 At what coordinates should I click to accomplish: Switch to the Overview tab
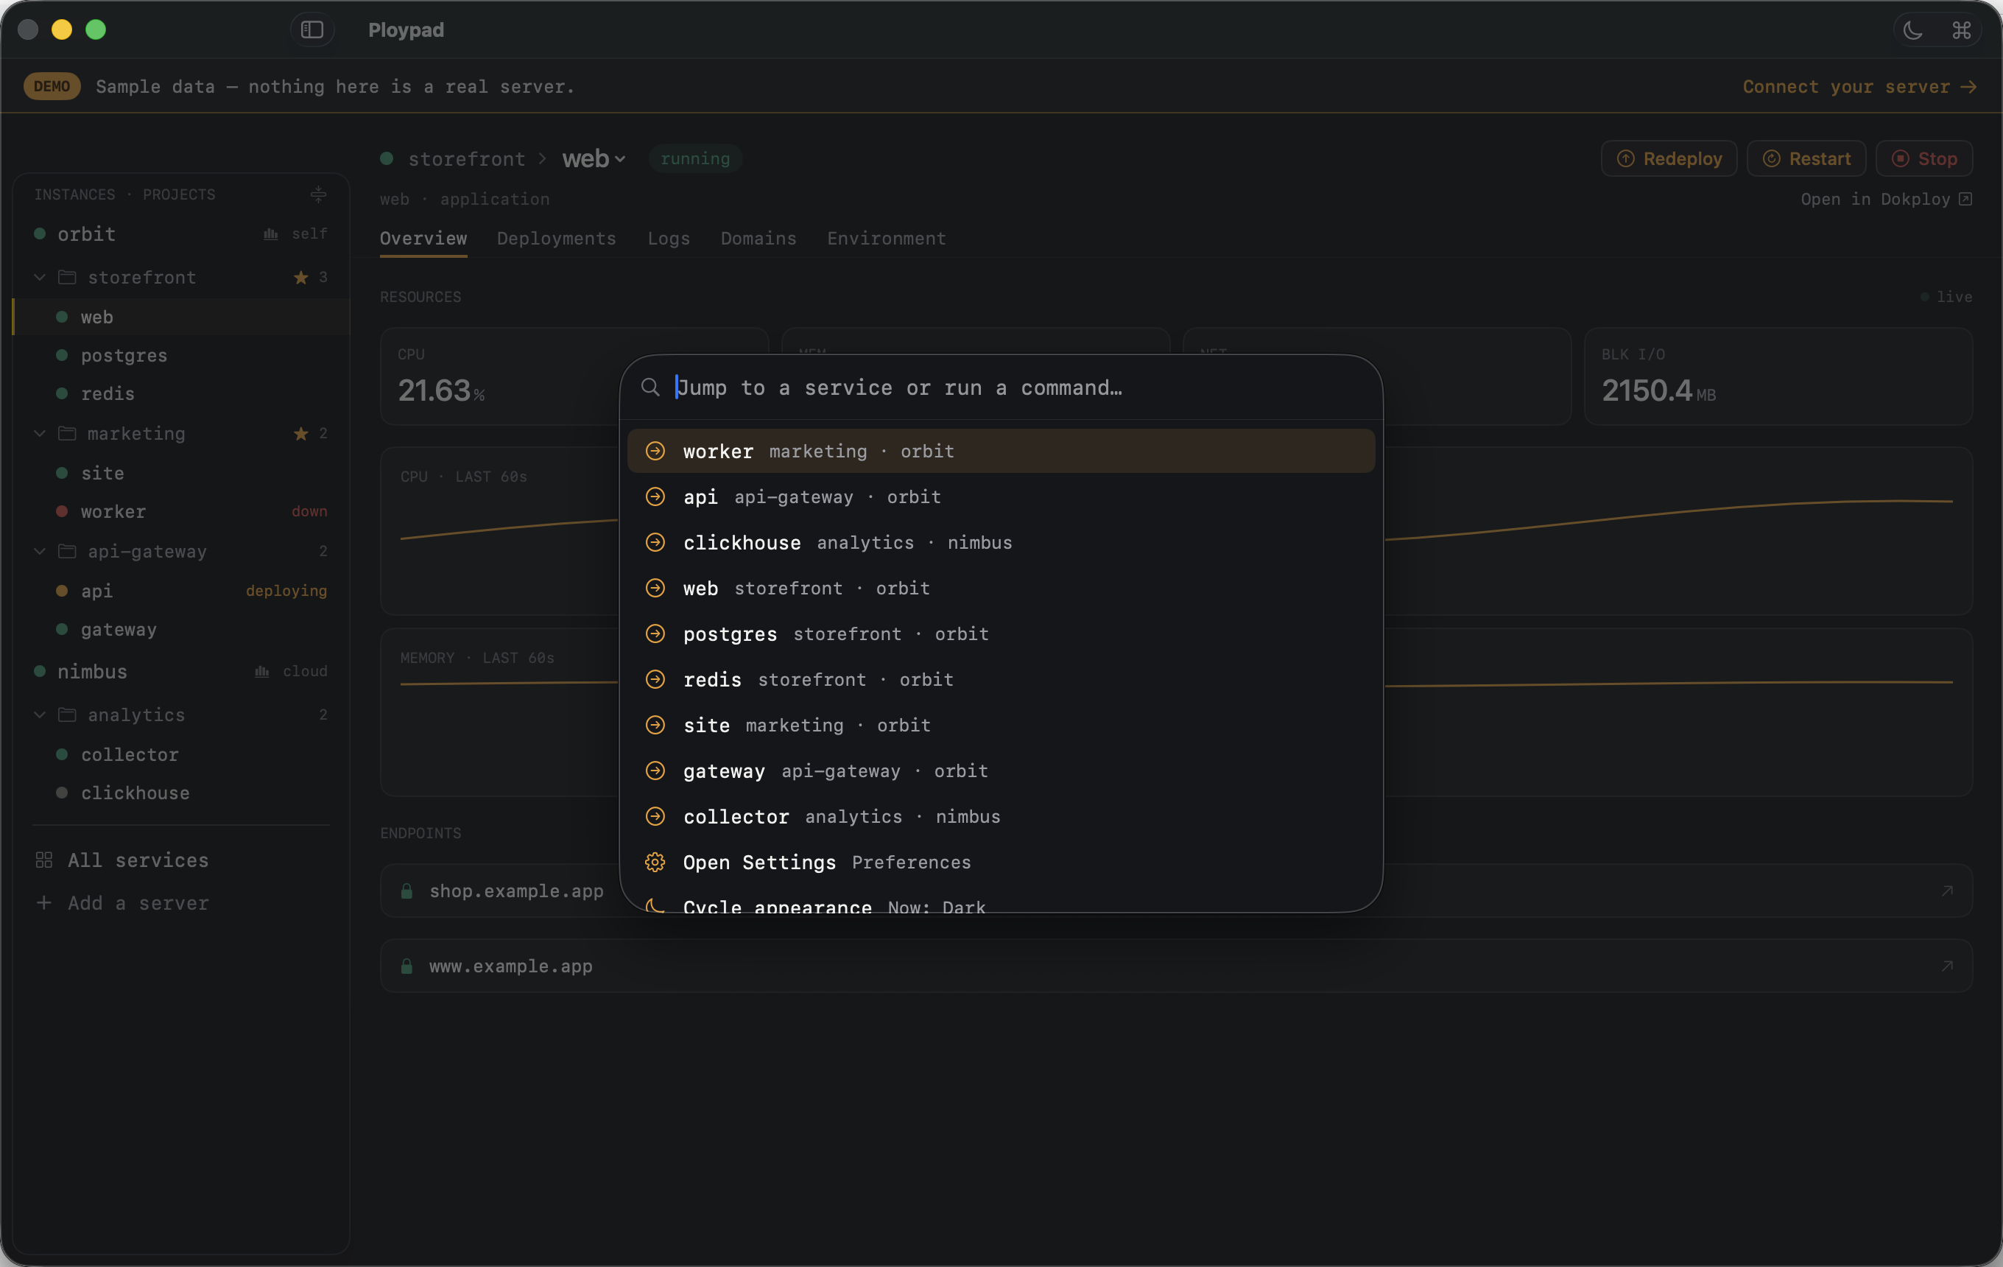[423, 239]
